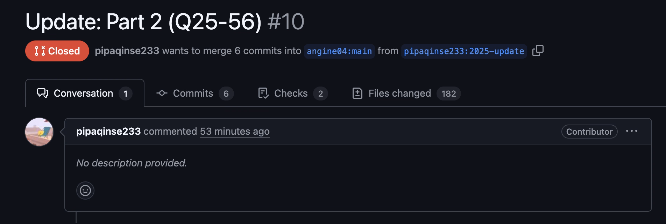Click the pipaqinse233 avatar thumbnail

39,132
